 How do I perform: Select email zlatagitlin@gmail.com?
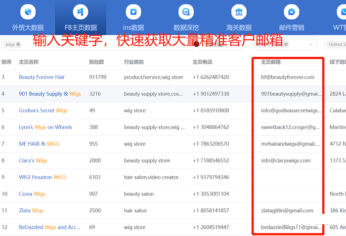coord(287,210)
